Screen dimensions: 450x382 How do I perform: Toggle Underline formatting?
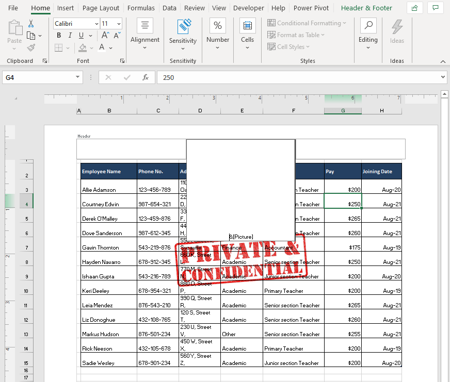[81, 35]
